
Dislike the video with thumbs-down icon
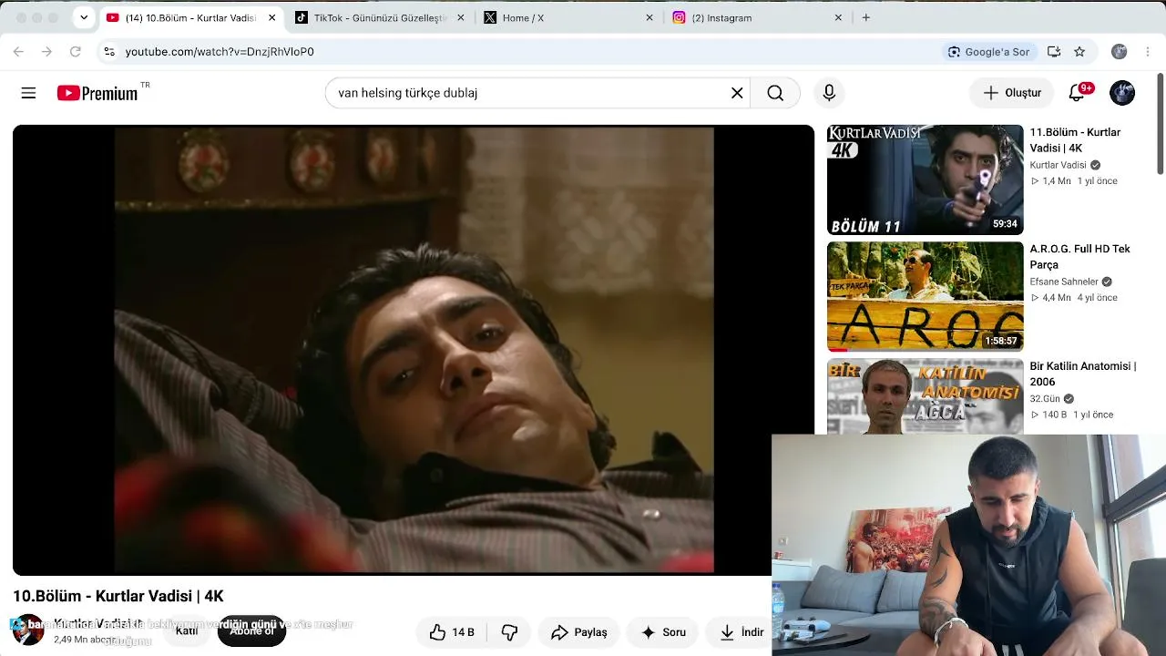coord(509,632)
